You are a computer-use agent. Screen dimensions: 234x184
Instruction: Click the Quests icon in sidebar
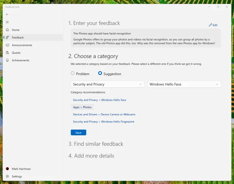click(7, 53)
